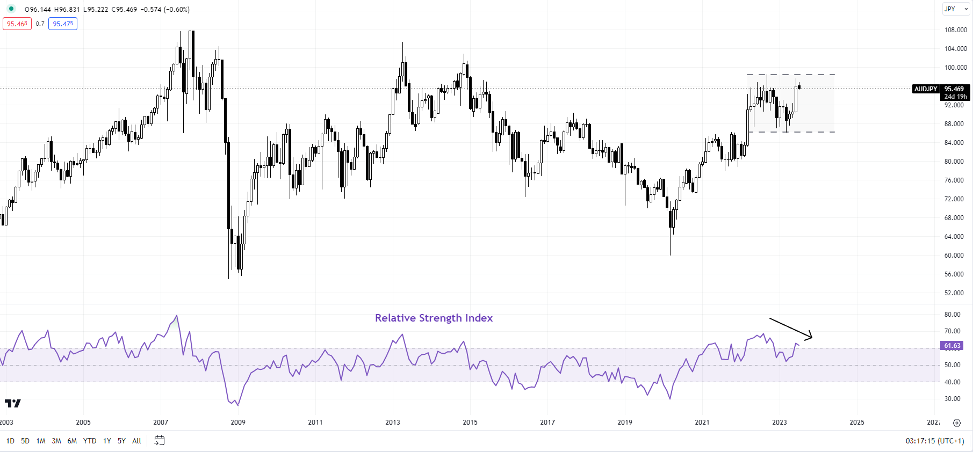Click the 2009 time axis label
The width and height of the screenshot is (973, 452).
click(x=238, y=422)
